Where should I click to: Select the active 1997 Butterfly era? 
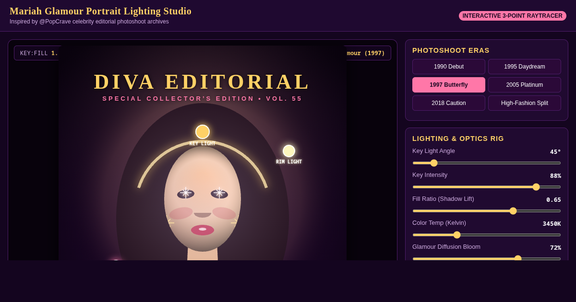click(449, 85)
